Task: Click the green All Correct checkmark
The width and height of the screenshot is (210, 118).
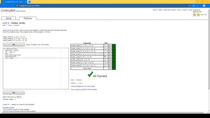Action: [x=91, y=74]
